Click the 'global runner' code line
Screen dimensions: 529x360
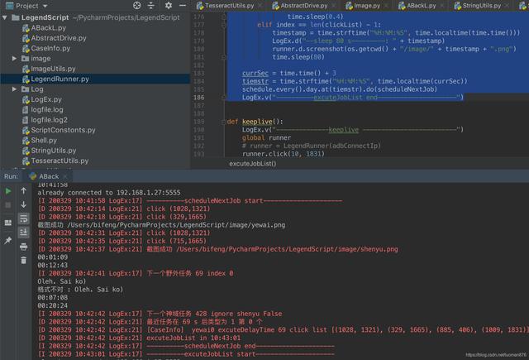point(266,137)
